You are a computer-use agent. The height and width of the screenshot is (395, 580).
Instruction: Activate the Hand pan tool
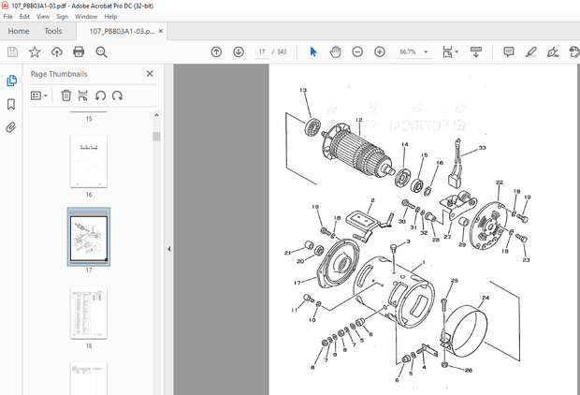click(x=335, y=51)
